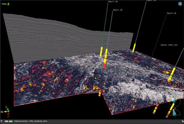Toggle the Off switch in status bar
This screenshot has height=124, width=184.
click(x=6, y=121)
